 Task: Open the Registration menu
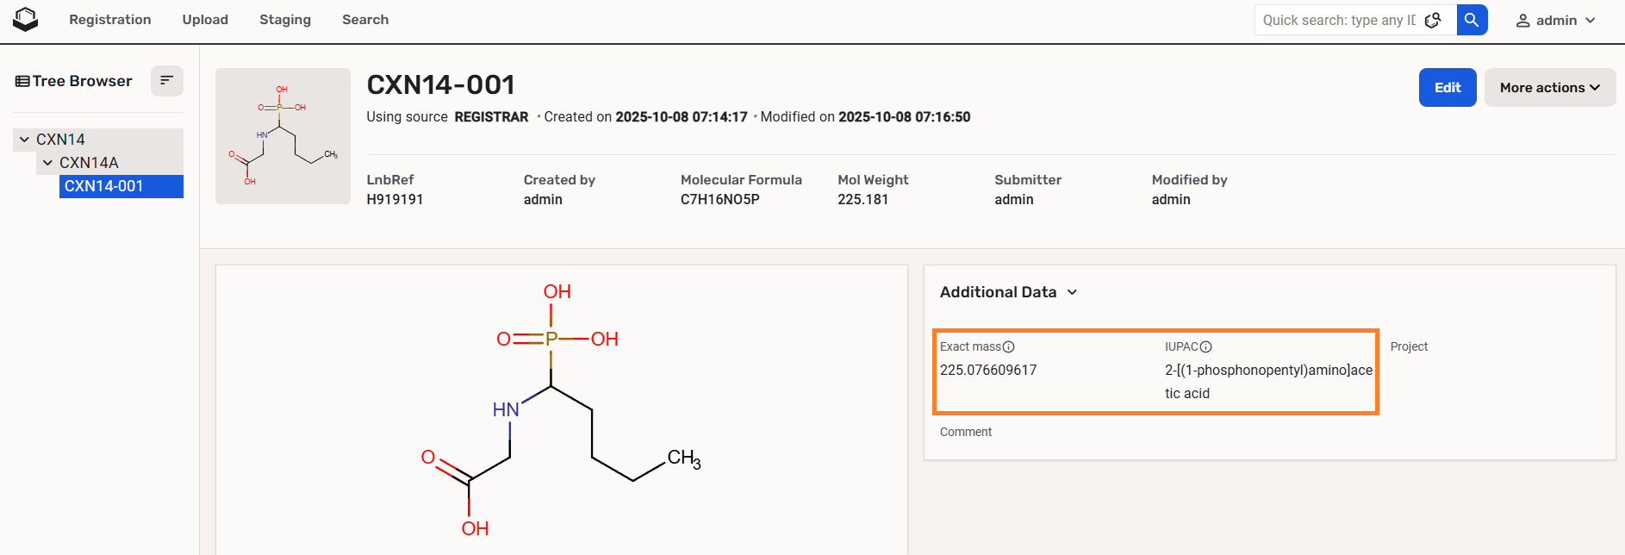click(109, 20)
